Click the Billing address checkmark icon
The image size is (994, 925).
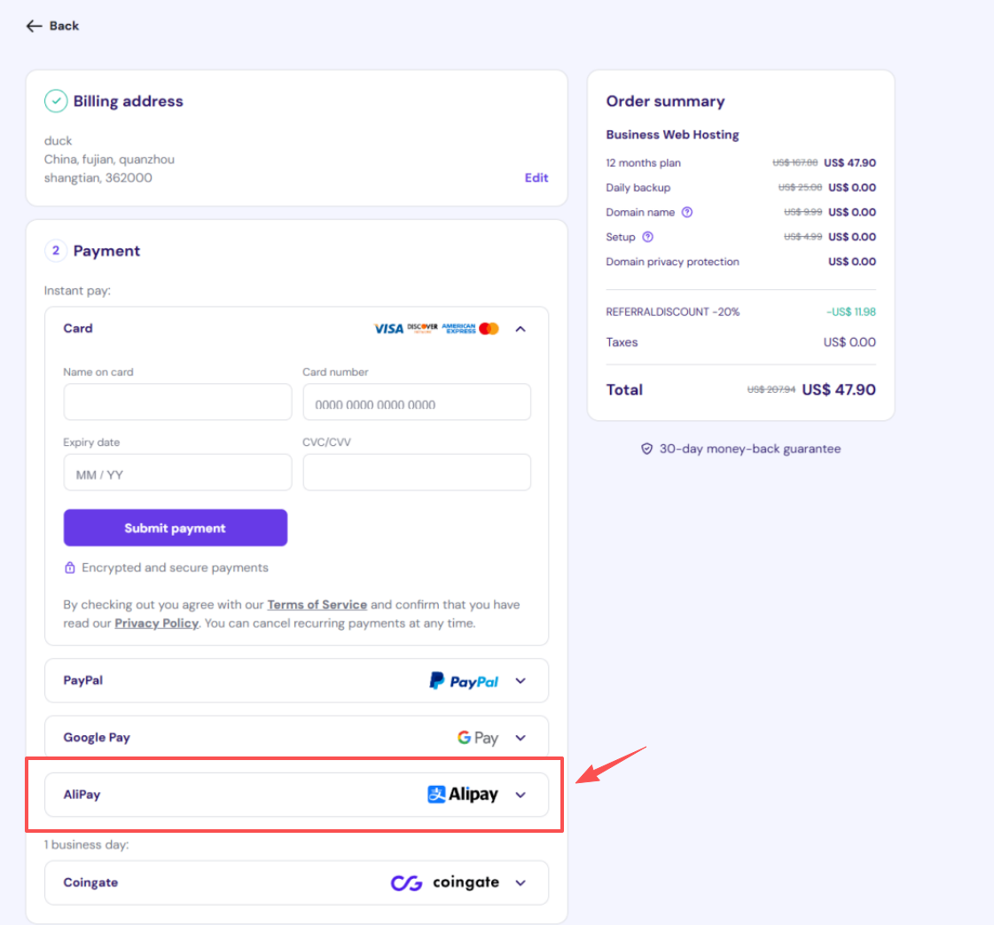(x=56, y=101)
